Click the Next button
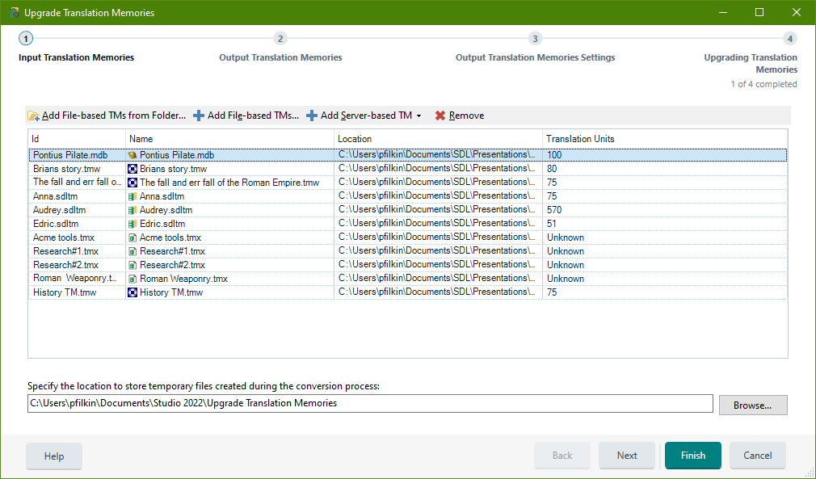The height and width of the screenshot is (479, 816). [x=627, y=455]
